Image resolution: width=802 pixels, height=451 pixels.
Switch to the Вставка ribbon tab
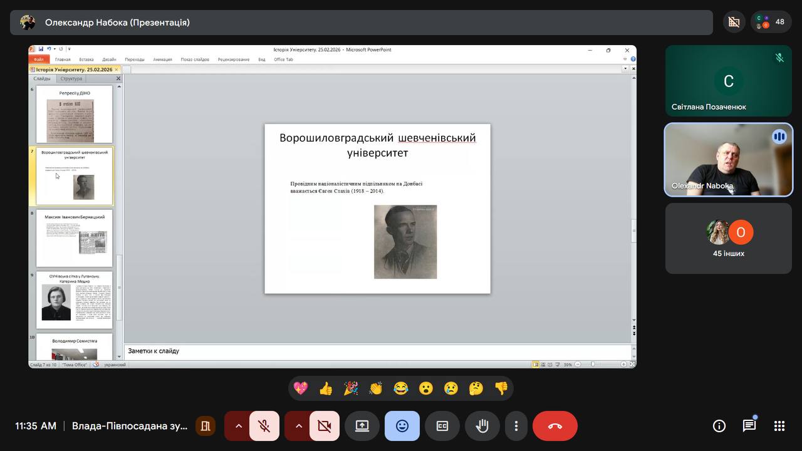86,59
